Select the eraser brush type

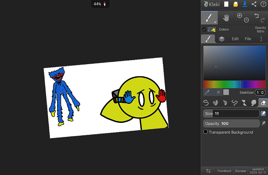click(x=263, y=103)
